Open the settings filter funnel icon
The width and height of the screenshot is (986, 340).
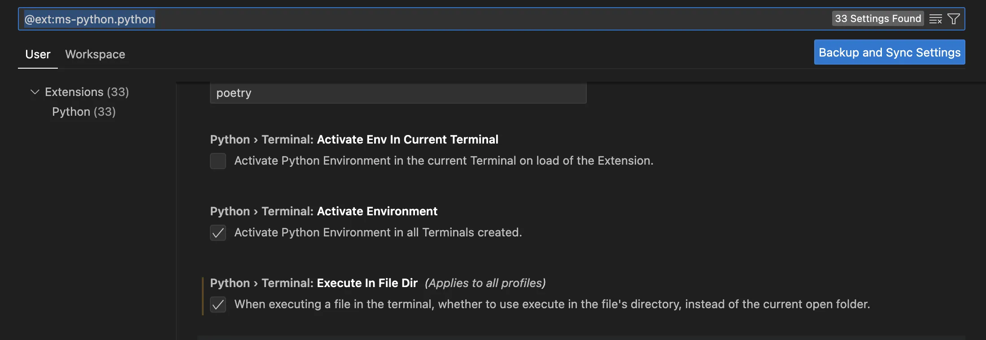click(953, 19)
